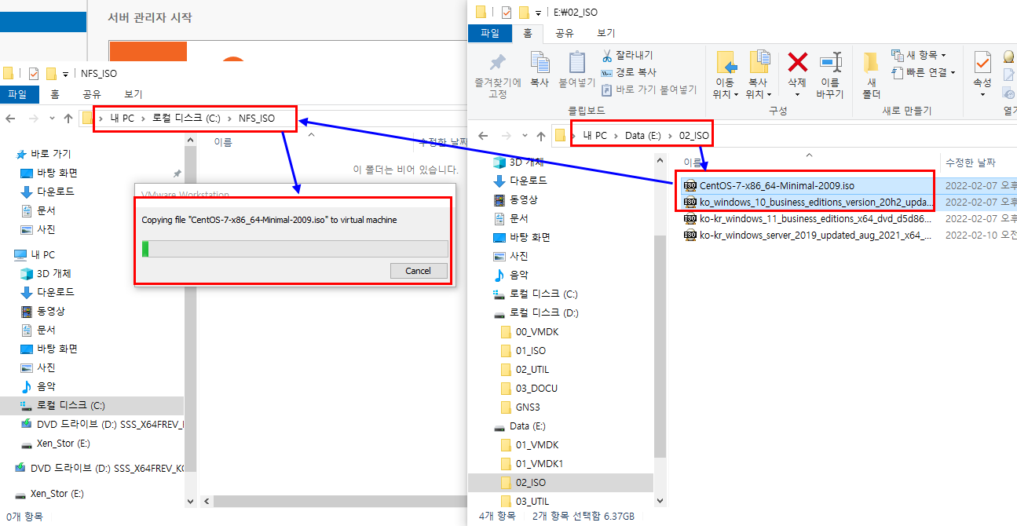Open Move to (이동 위치) button

pos(726,75)
